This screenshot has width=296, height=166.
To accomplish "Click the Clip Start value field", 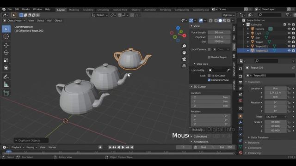I will click(219, 37).
